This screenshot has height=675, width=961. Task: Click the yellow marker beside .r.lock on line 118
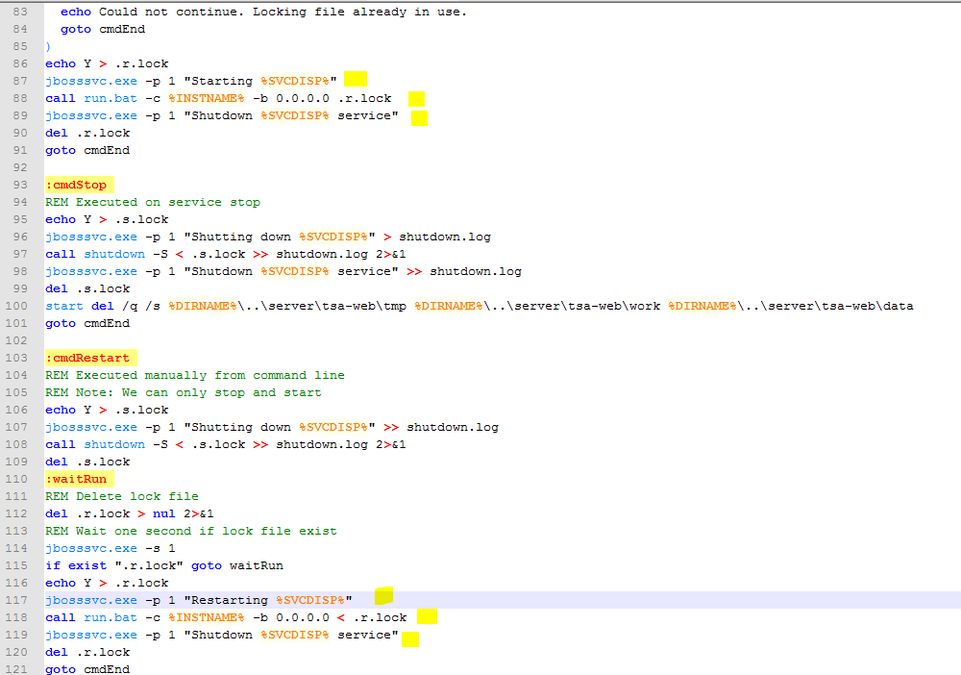[x=427, y=616]
